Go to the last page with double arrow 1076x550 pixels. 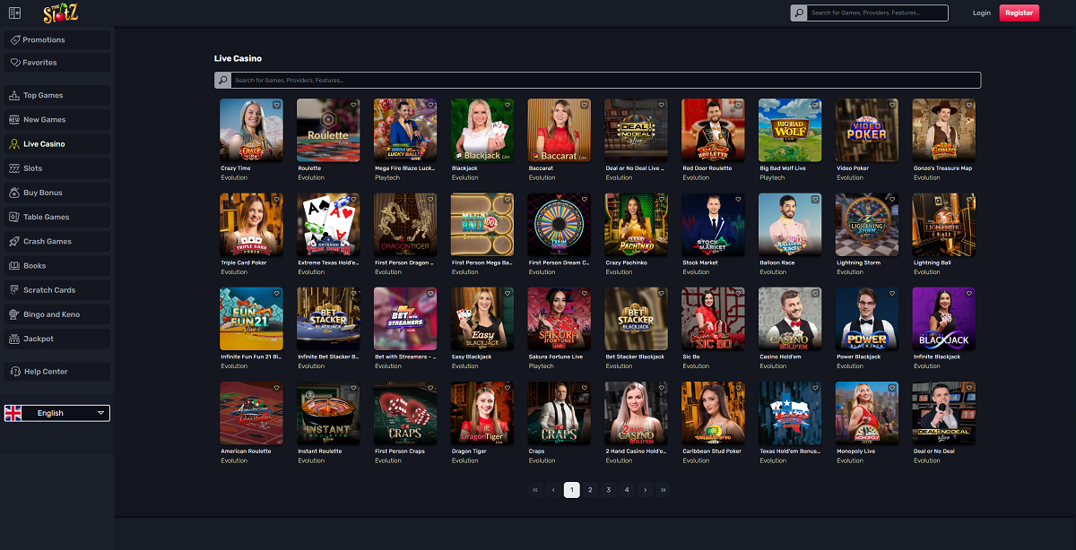tap(664, 490)
